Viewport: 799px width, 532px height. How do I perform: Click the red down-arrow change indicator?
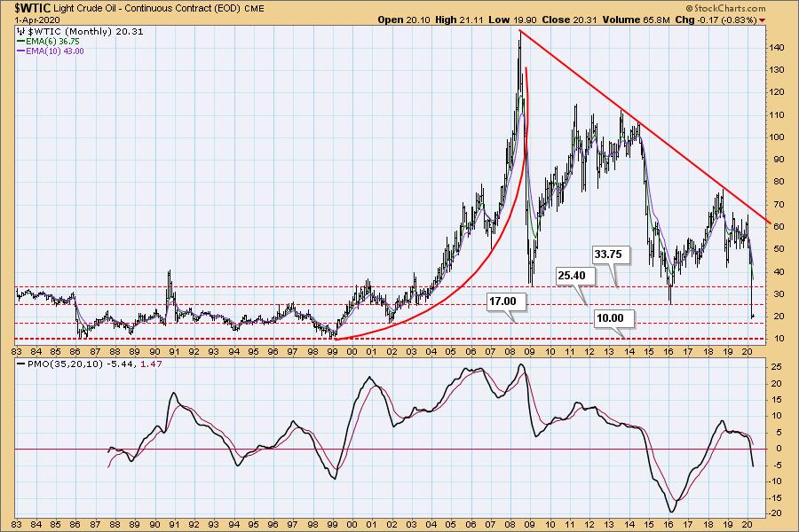(x=763, y=20)
